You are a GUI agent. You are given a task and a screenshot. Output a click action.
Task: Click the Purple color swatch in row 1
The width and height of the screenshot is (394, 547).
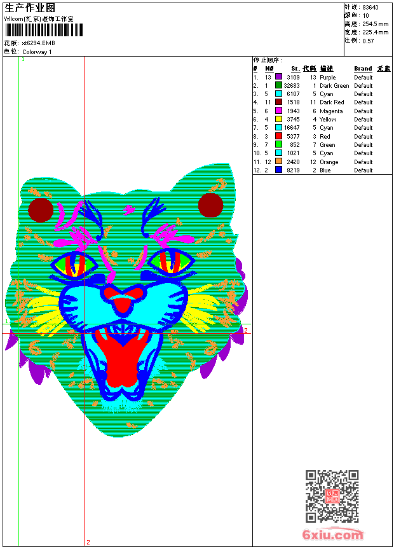278,77
